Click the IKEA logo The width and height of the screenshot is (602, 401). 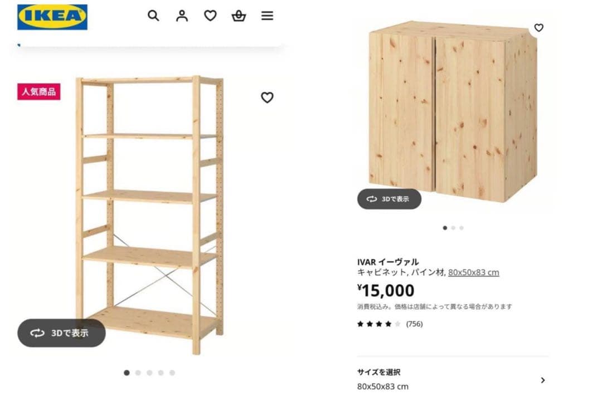[x=52, y=16]
